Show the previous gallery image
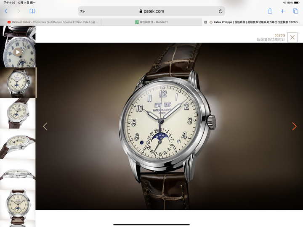This screenshot has width=303, height=227. [x=45, y=127]
